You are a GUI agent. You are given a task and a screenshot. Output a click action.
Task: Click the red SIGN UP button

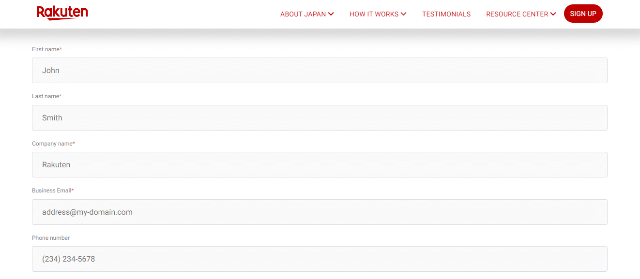click(583, 14)
